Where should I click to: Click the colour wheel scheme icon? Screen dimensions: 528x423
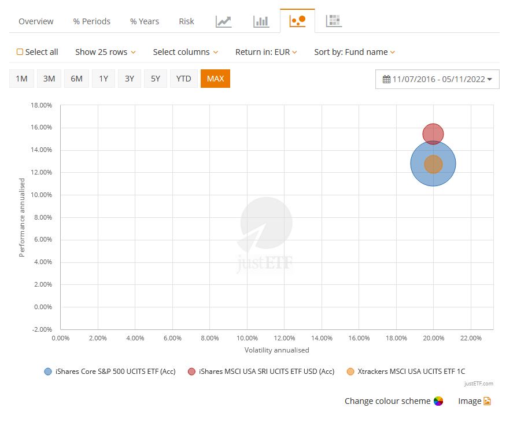438,401
